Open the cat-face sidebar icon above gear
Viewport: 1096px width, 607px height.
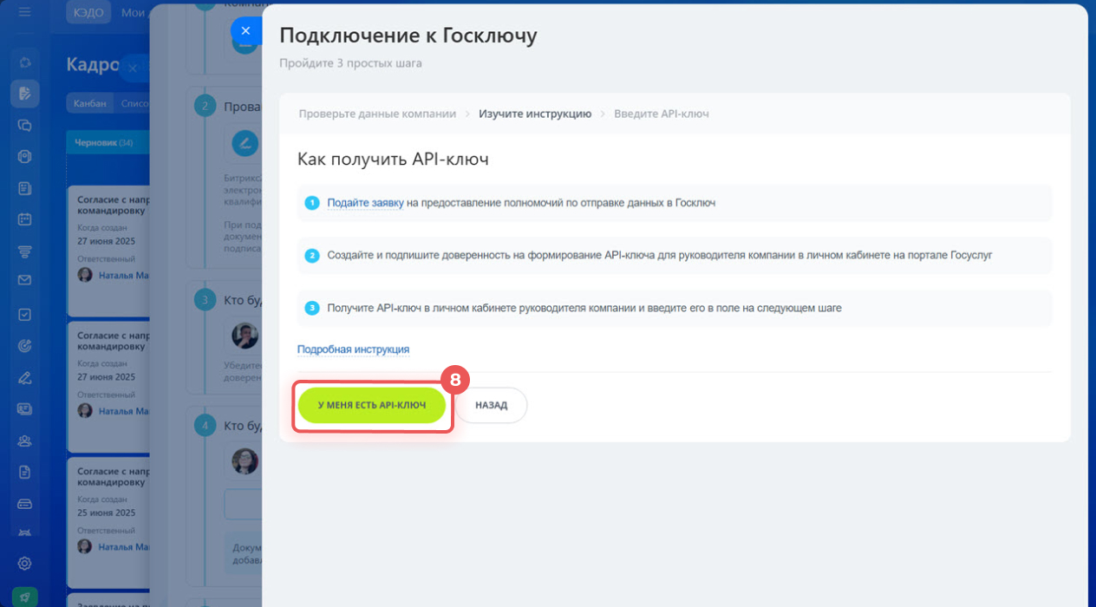[x=24, y=532]
